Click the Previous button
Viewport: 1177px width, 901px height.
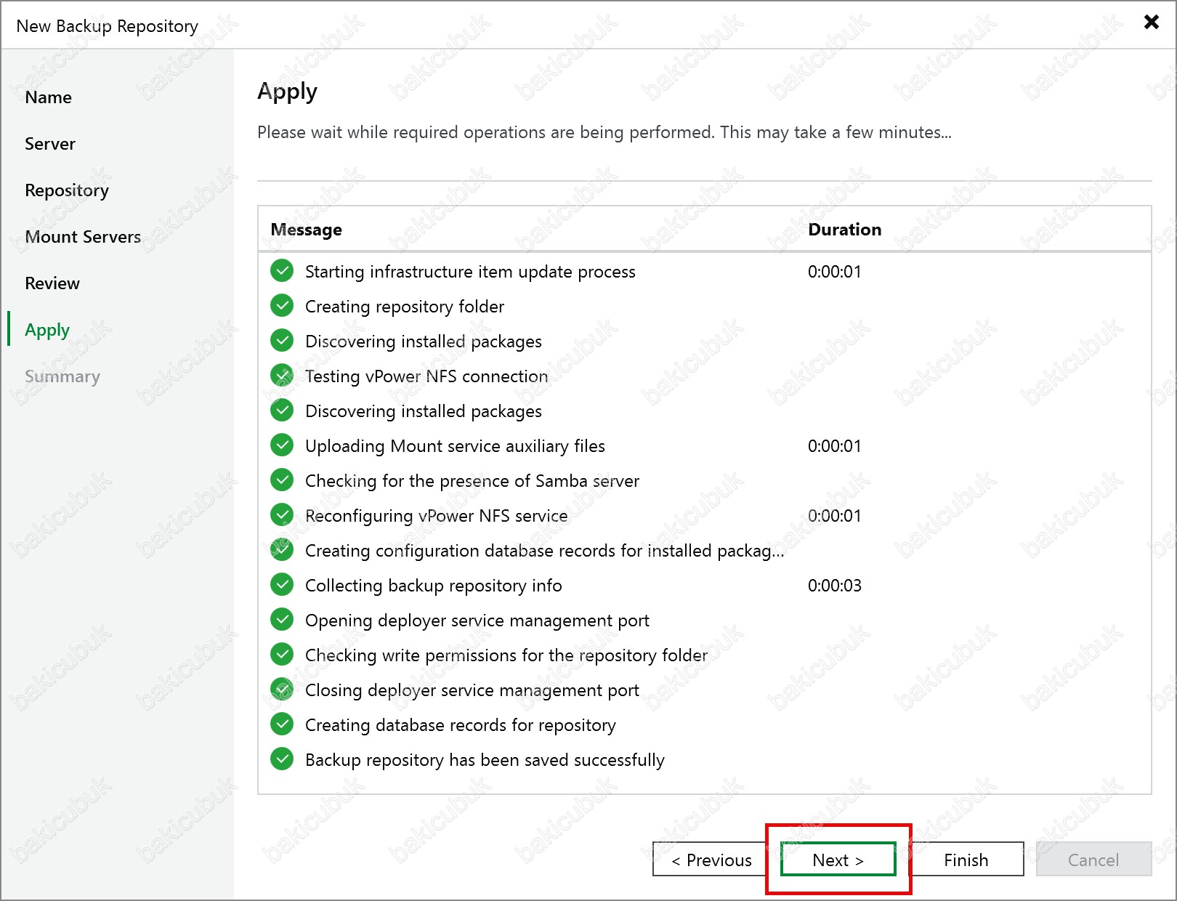pos(711,860)
